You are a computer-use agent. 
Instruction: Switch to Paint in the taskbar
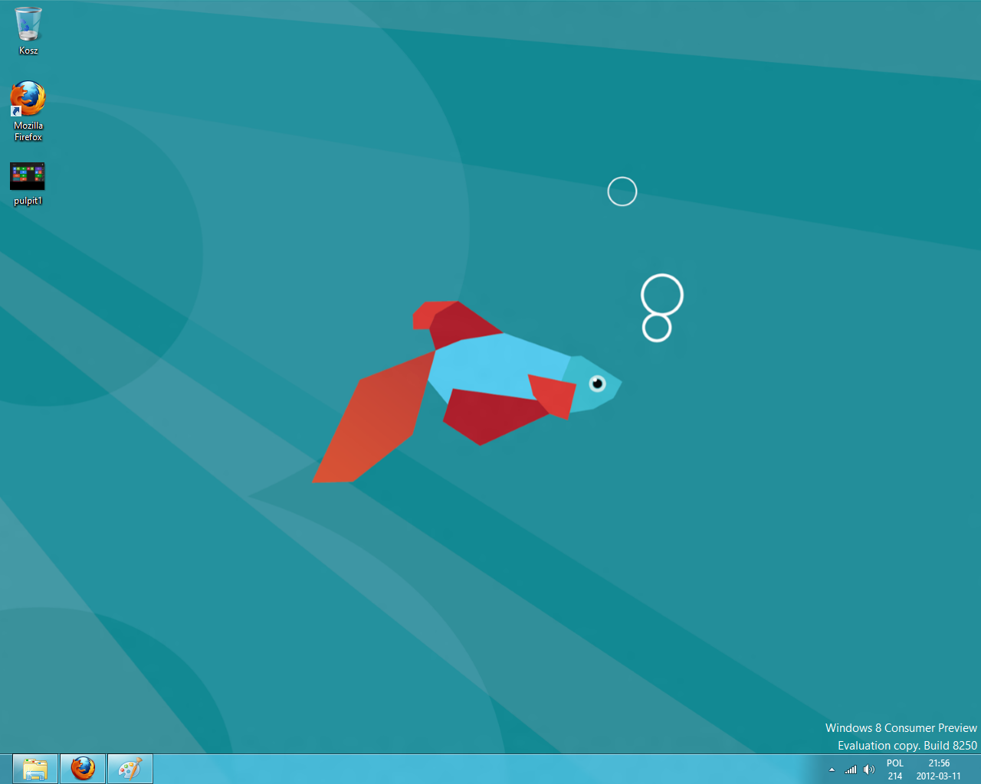click(x=130, y=769)
